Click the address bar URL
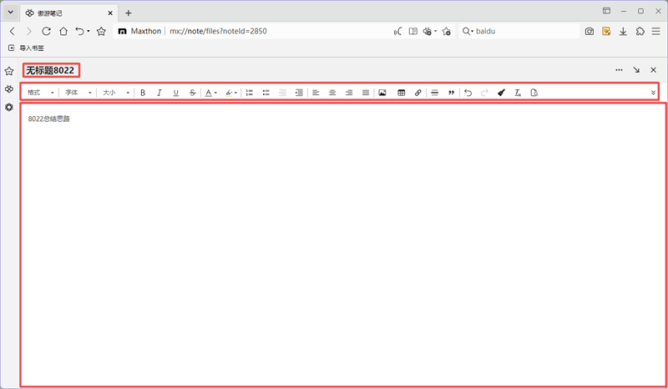The width and height of the screenshot is (668, 389). click(x=218, y=31)
